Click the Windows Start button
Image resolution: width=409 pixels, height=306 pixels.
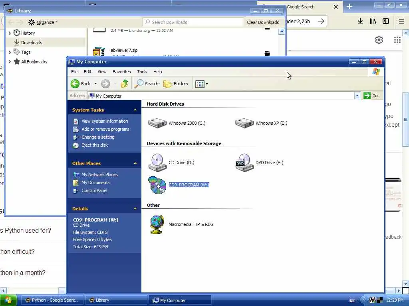(8, 300)
